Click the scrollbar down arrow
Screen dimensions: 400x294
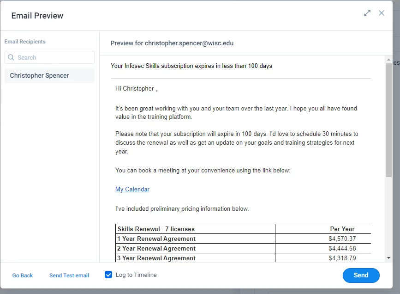(388, 258)
